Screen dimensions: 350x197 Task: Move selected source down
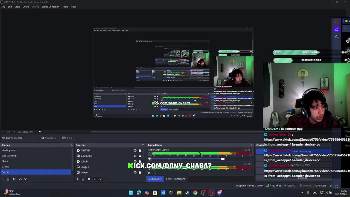100,179
